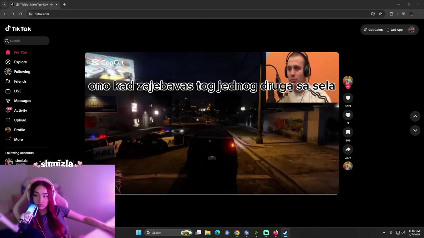Mute the TikTok tab audio
The height and width of the screenshot is (238, 424).
(51, 5)
